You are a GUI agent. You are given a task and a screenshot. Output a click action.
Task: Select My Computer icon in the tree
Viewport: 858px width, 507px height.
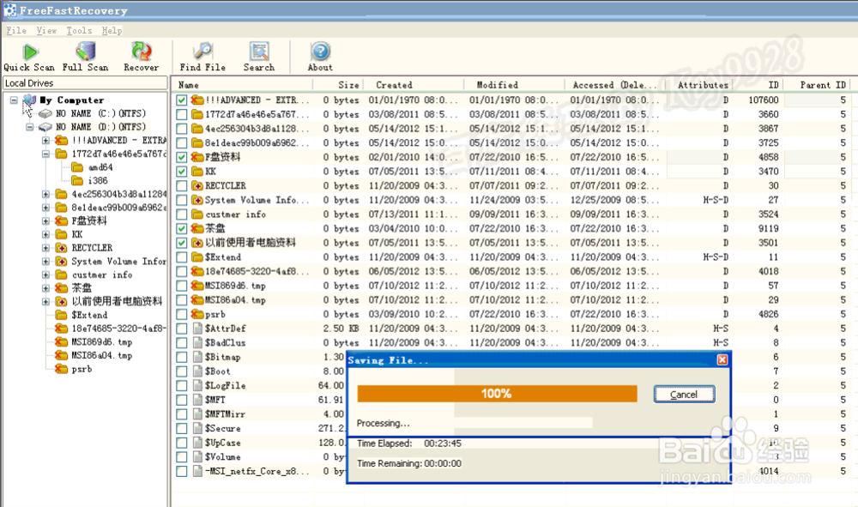(x=29, y=100)
